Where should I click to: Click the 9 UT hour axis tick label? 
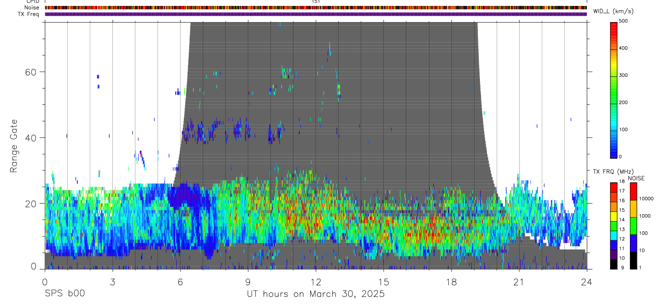point(248,281)
